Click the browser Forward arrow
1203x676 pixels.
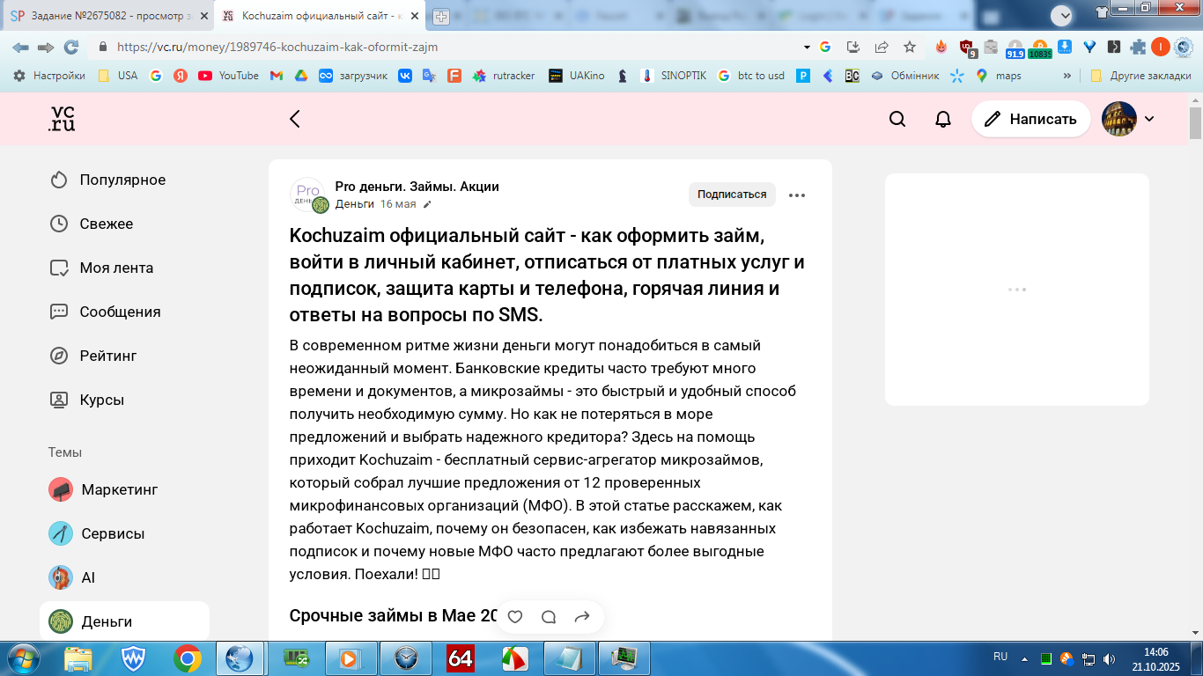46,47
